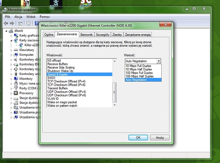The image size is (220, 163).
Task: Click the show/hide console tree toolbar icon
Action: (20, 23)
